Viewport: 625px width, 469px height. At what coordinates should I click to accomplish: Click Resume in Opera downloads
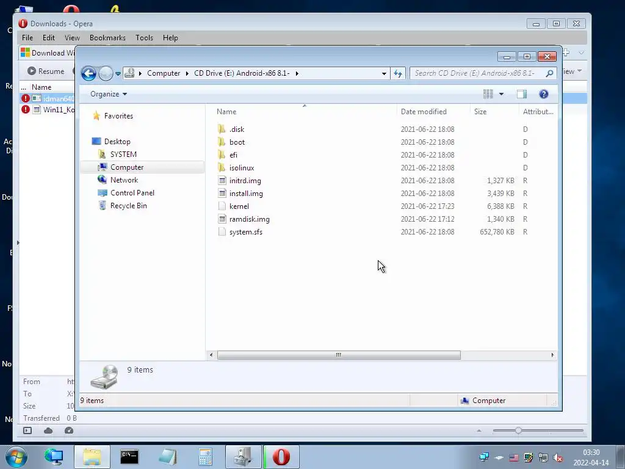click(x=46, y=71)
